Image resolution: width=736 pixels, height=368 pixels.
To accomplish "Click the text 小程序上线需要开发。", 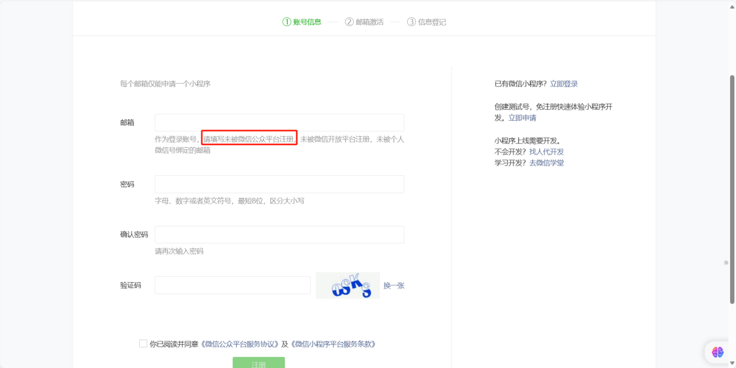I will click(528, 140).
